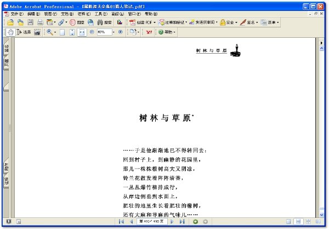This screenshot has height=230, width=329.
Task: Open the Forms (表单) dropdown
Action: (270, 22)
